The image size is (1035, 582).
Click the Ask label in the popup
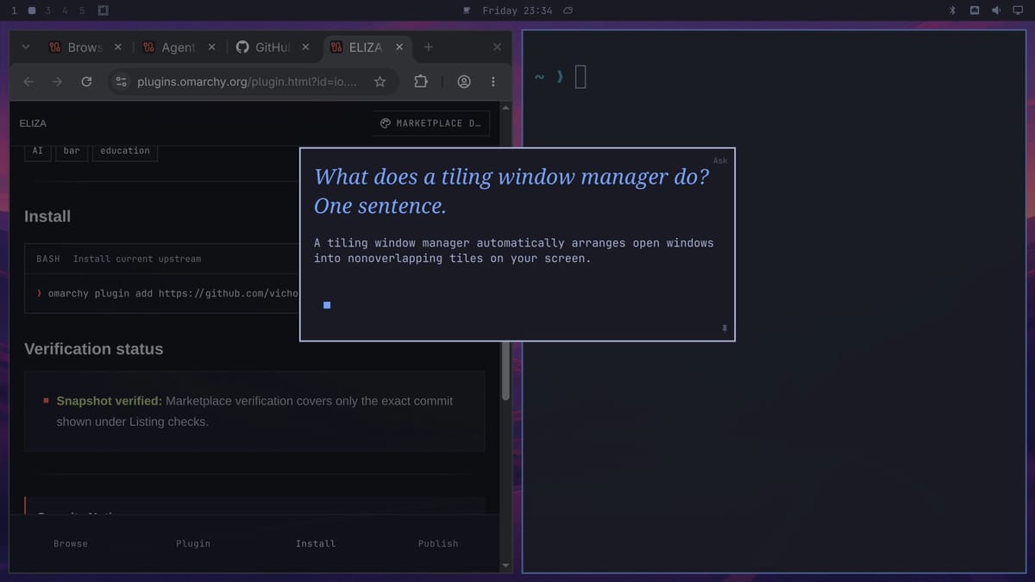point(720,161)
